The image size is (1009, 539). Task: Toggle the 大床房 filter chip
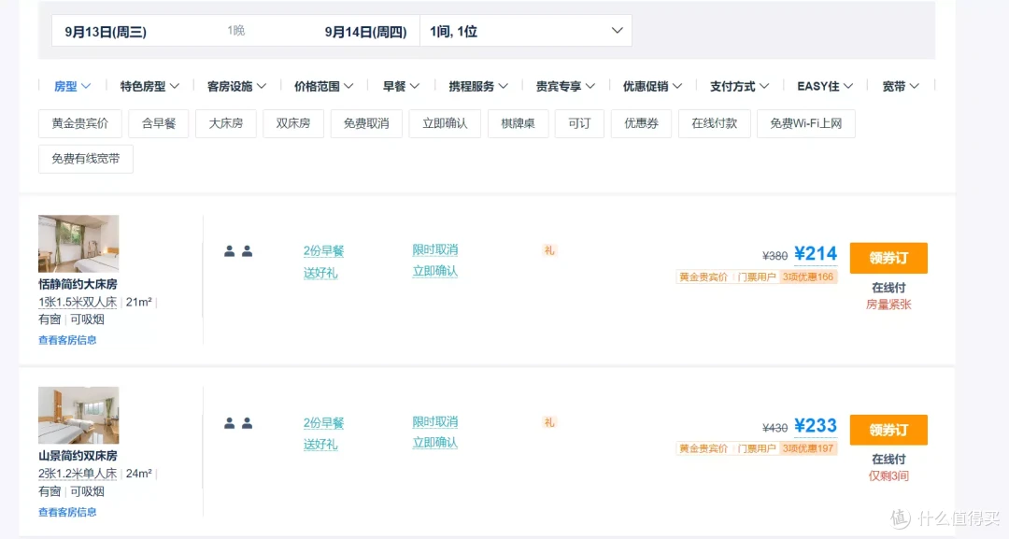click(x=226, y=123)
